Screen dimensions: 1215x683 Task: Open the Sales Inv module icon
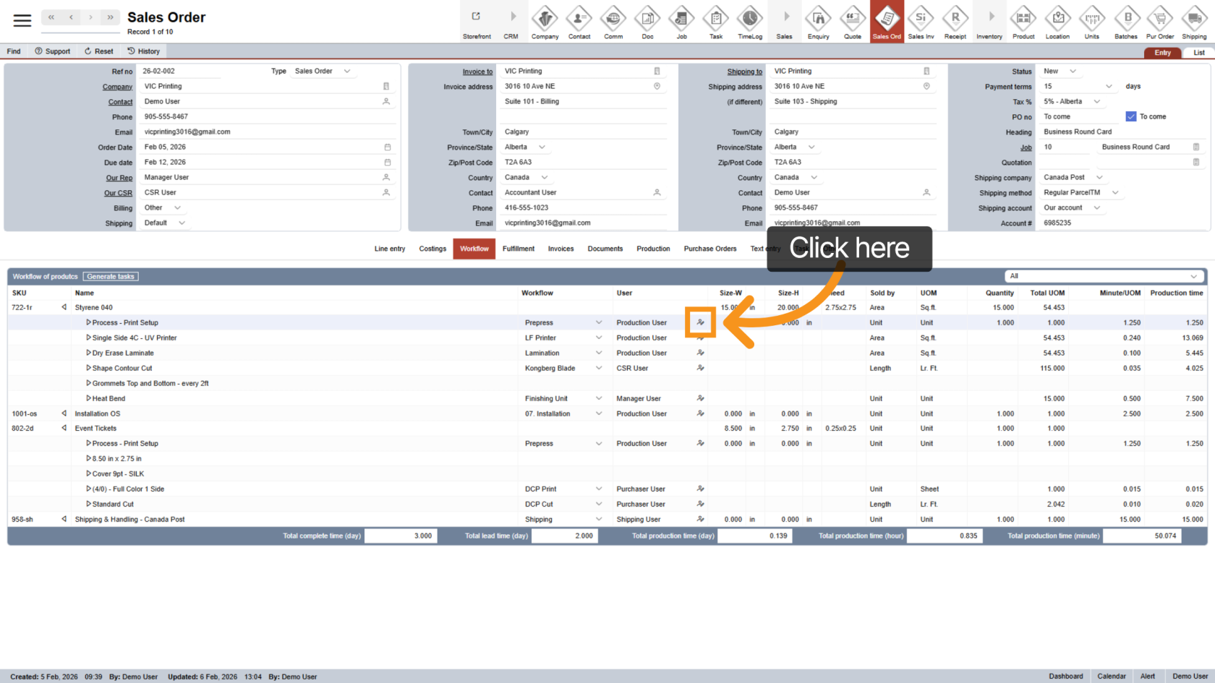click(x=921, y=22)
